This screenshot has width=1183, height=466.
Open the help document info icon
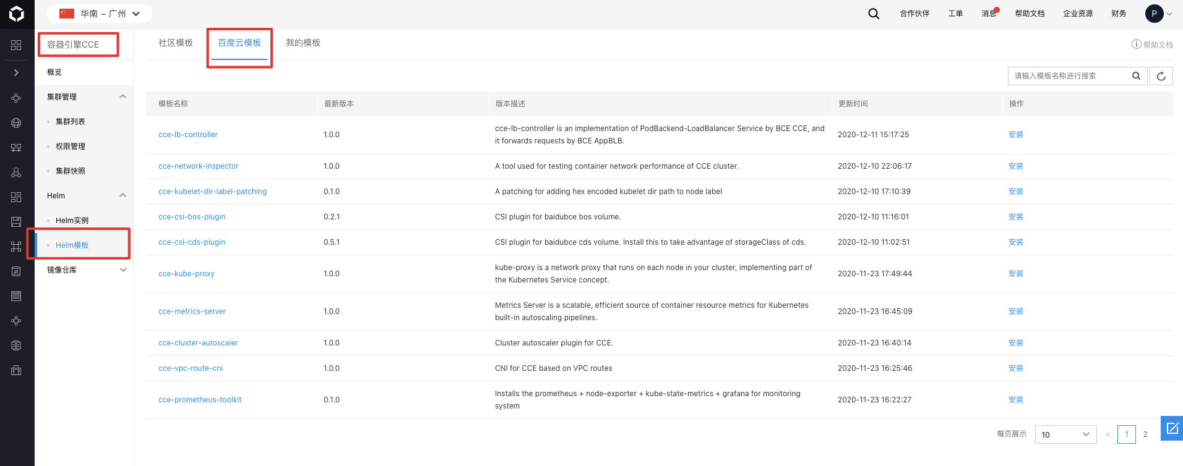[1136, 44]
